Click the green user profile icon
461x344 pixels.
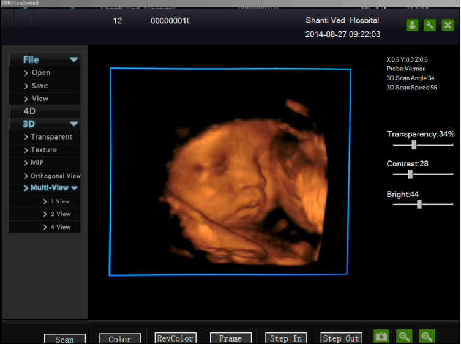(x=412, y=25)
